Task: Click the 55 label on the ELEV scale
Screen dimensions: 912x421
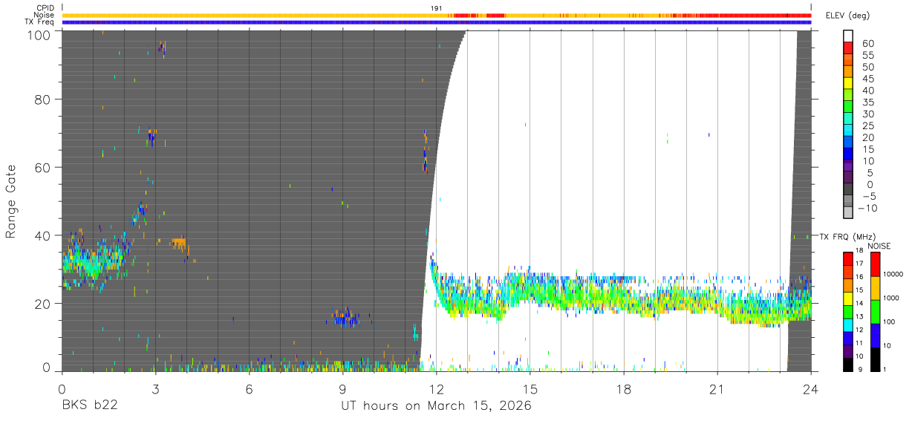Action: click(x=867, y=56)
